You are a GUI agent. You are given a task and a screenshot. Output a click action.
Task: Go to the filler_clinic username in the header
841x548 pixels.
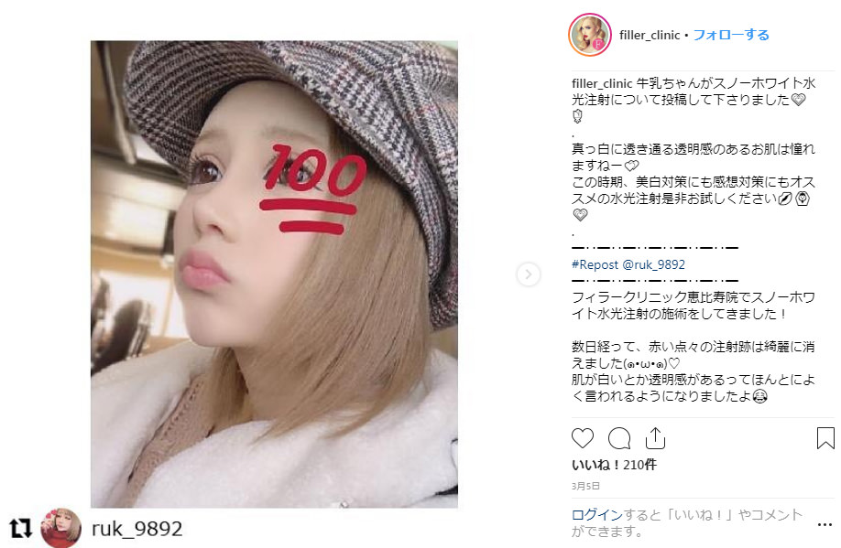click(x=650, y=36)
